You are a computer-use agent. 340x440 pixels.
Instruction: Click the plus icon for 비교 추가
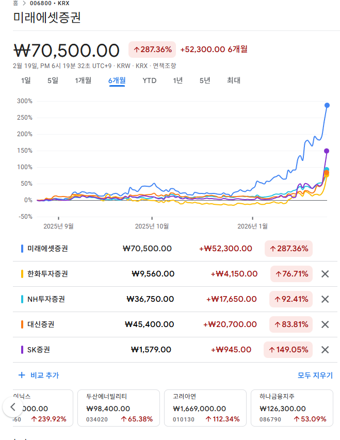22,376
